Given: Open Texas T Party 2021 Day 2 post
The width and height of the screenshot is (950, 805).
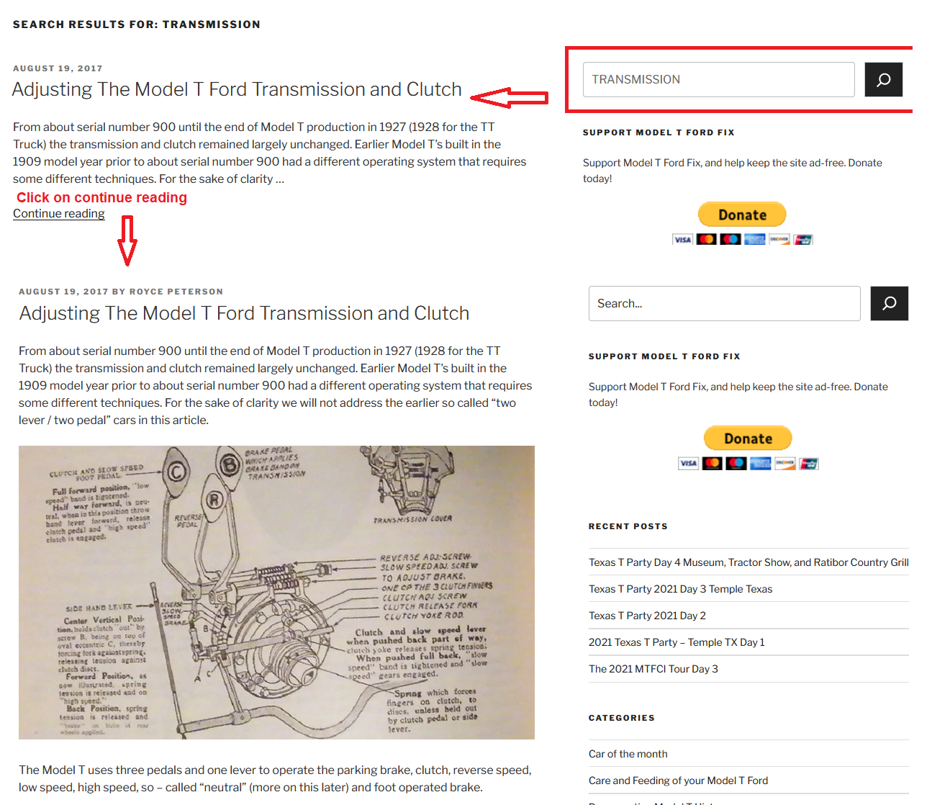Looking at the screenshot, I should coord(647,616).
